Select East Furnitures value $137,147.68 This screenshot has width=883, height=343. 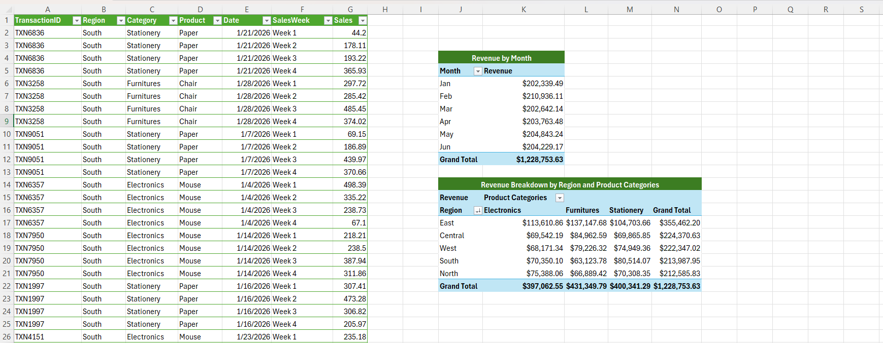tap(586, 222)
